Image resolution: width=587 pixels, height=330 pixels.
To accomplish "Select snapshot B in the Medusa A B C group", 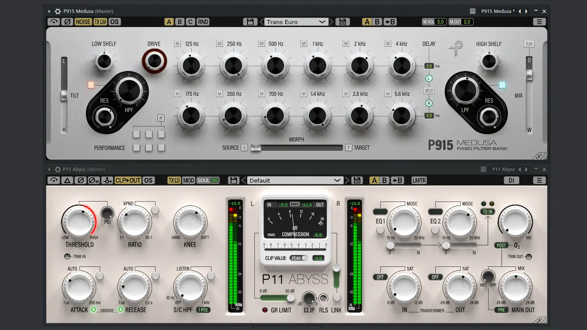I will (180, 22).
